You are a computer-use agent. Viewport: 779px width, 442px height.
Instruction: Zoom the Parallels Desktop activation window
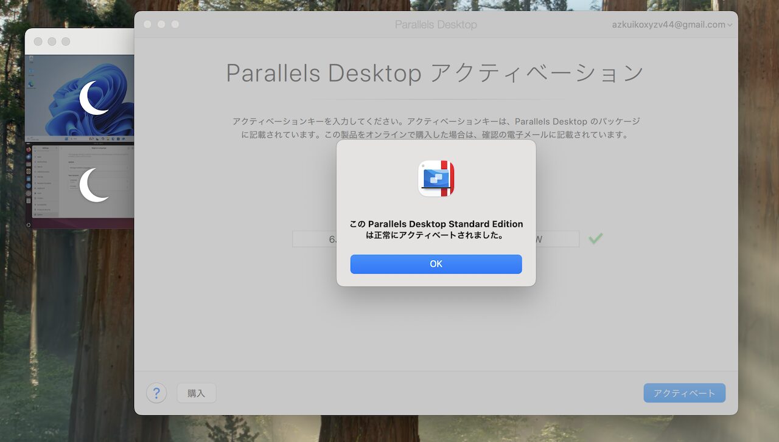point(175,24)
